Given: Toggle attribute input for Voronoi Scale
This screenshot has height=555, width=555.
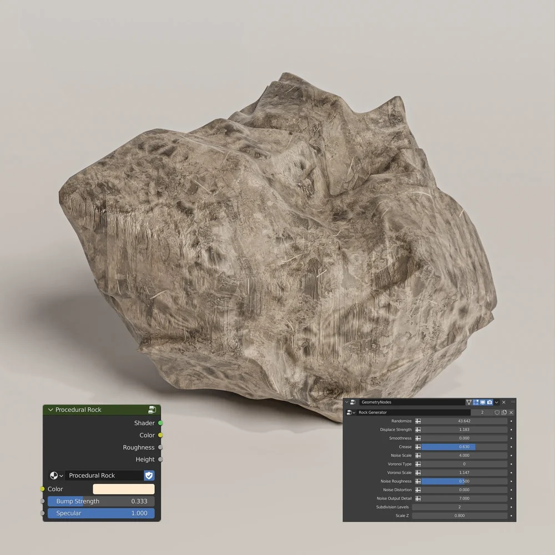Looking at the screenshot, I should pos(418,472).
